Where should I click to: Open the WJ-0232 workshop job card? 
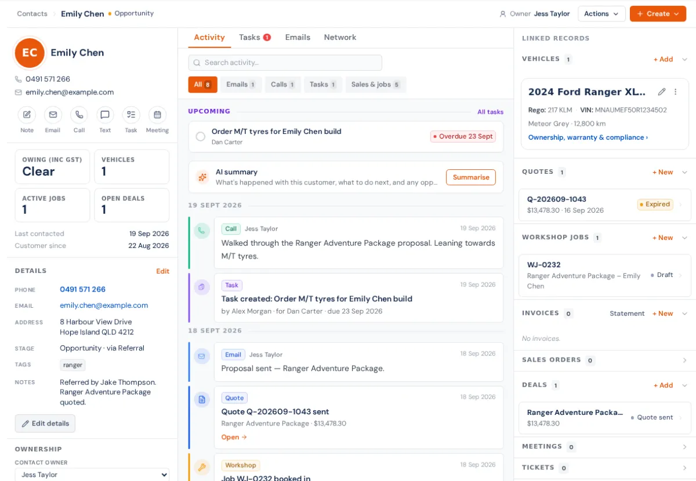point(605,276)
